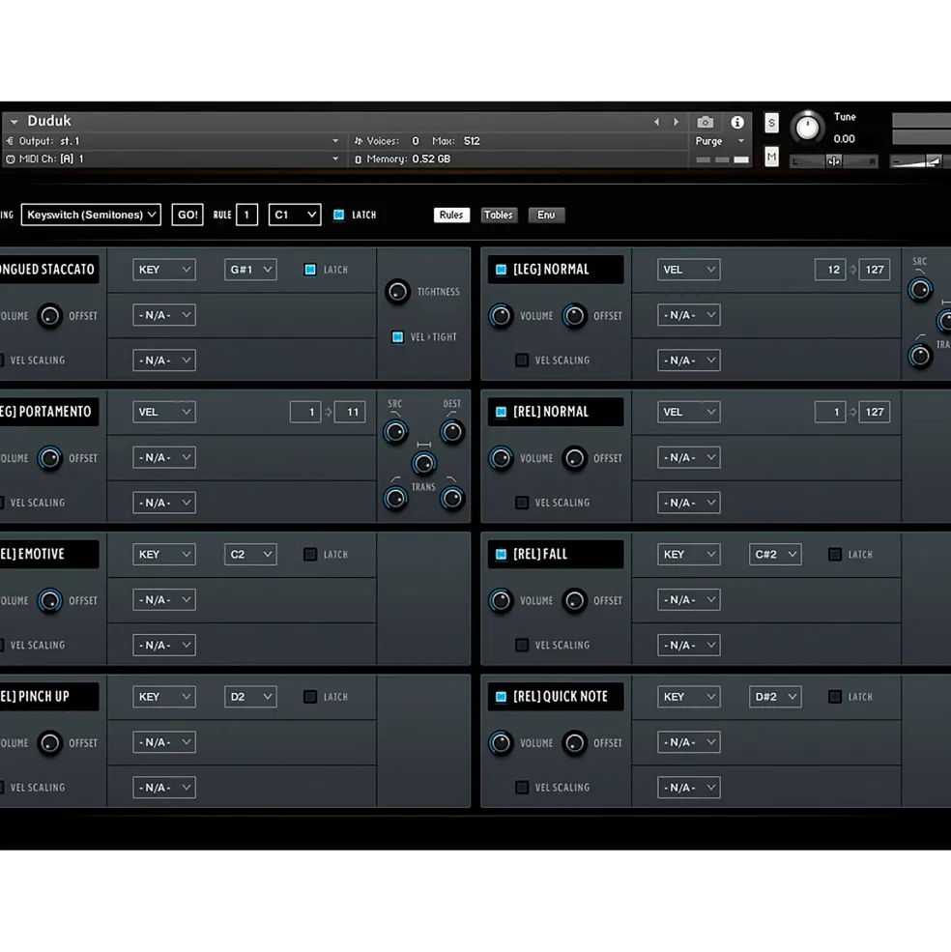The height and width of the screenshot is (952, 951).
Task: Open the camera snapshot icon
Action: (705, 122)
